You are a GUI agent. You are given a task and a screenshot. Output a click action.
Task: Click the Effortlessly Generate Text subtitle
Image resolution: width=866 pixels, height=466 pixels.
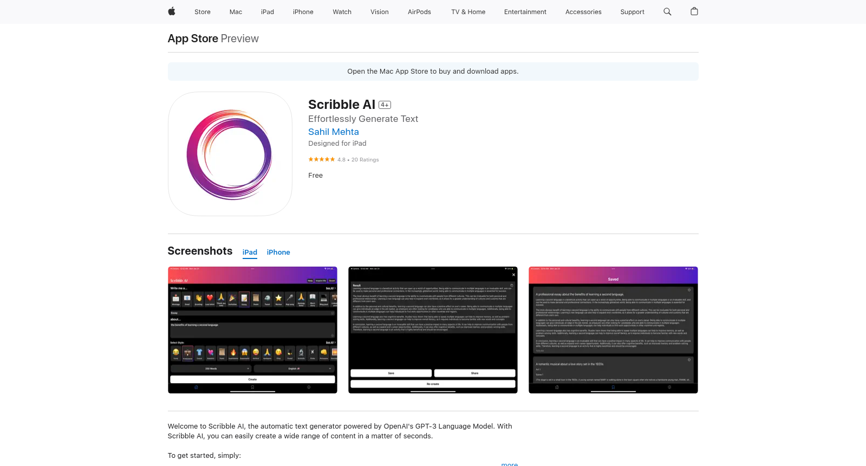point(363,119)
